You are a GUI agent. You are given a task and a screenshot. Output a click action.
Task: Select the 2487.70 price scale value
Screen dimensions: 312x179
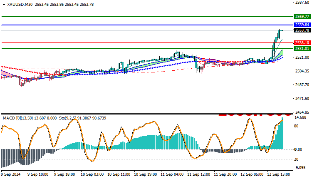click(302, 85)
